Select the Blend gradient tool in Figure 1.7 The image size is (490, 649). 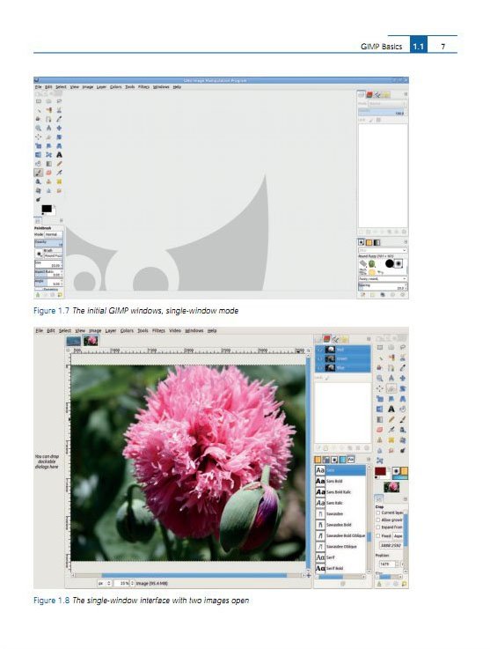(x=48, y=164)
